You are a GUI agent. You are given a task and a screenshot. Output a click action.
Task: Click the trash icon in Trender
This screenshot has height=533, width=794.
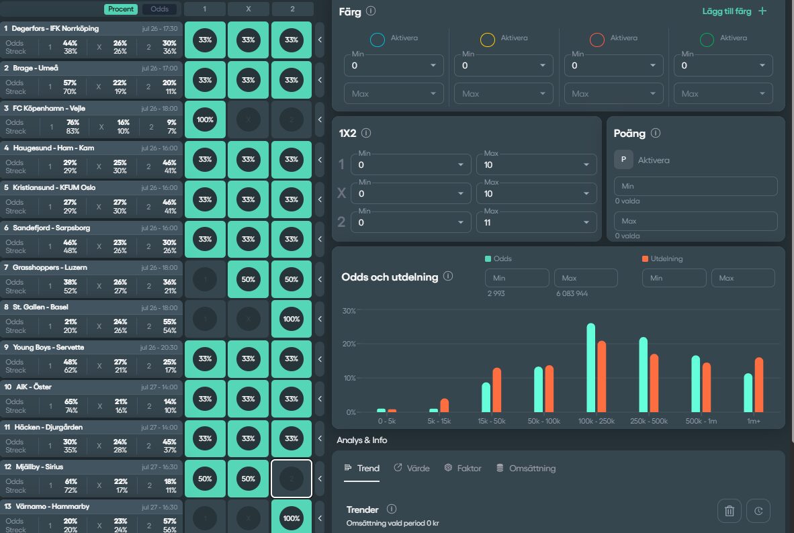[730, 511]
